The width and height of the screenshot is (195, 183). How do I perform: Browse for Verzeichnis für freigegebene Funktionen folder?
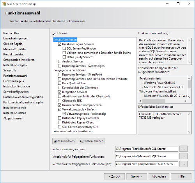tap(183, 156)
